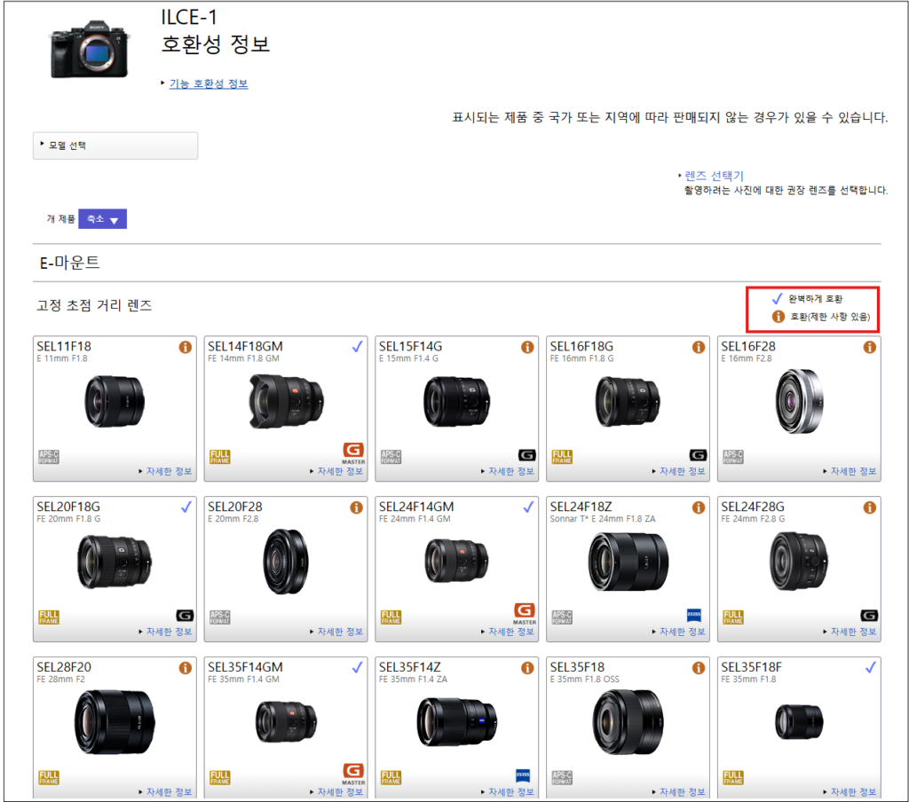
Task: Click the G Master badge on SEL35F14GM
Action: [353, 774]
